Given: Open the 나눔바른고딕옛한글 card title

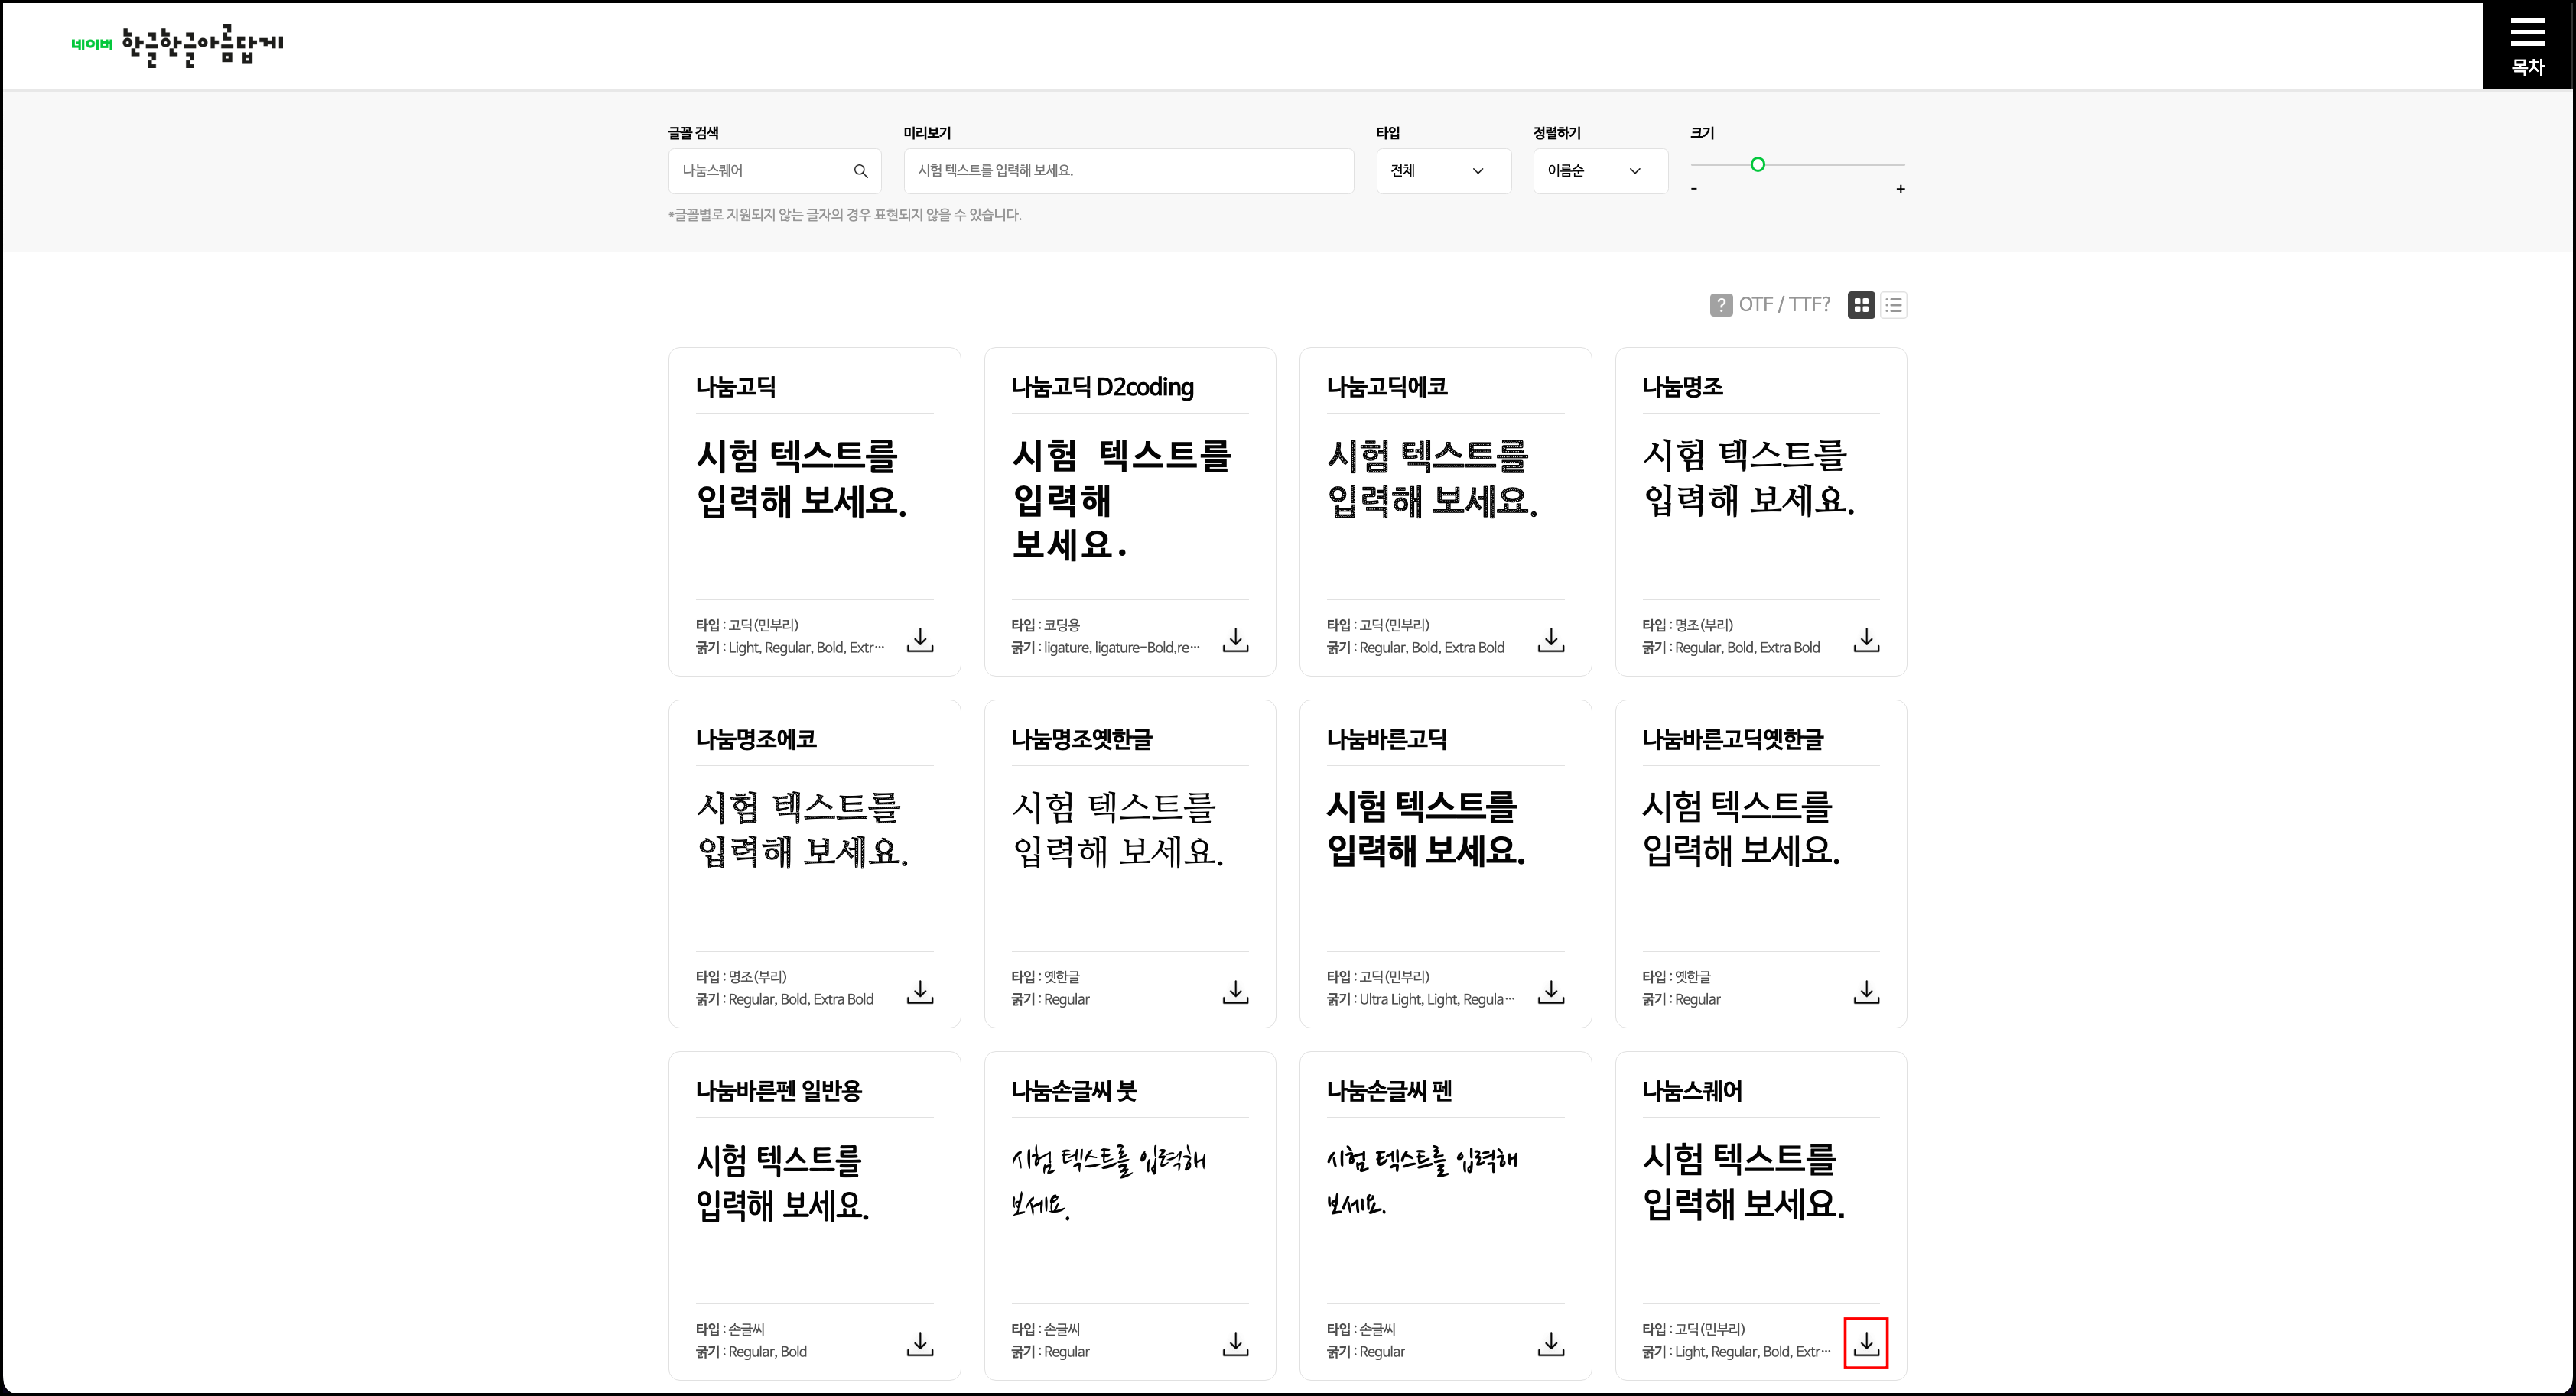Looking at the screenshot, I should point(1732,739).
